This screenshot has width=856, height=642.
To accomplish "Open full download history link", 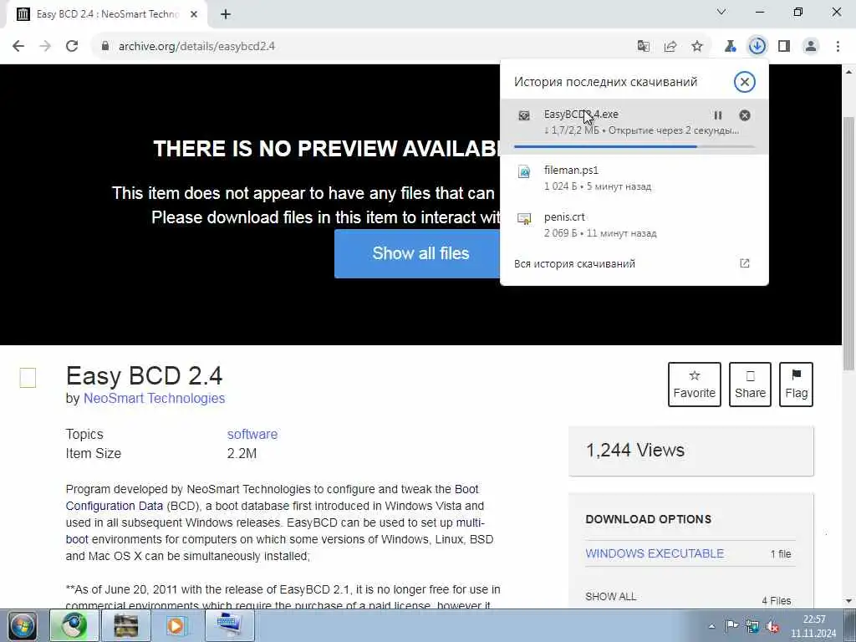I will click(574, 263).
